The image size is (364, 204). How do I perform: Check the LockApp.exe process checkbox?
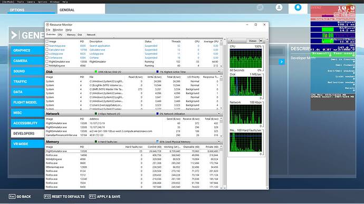pos(47,54)
